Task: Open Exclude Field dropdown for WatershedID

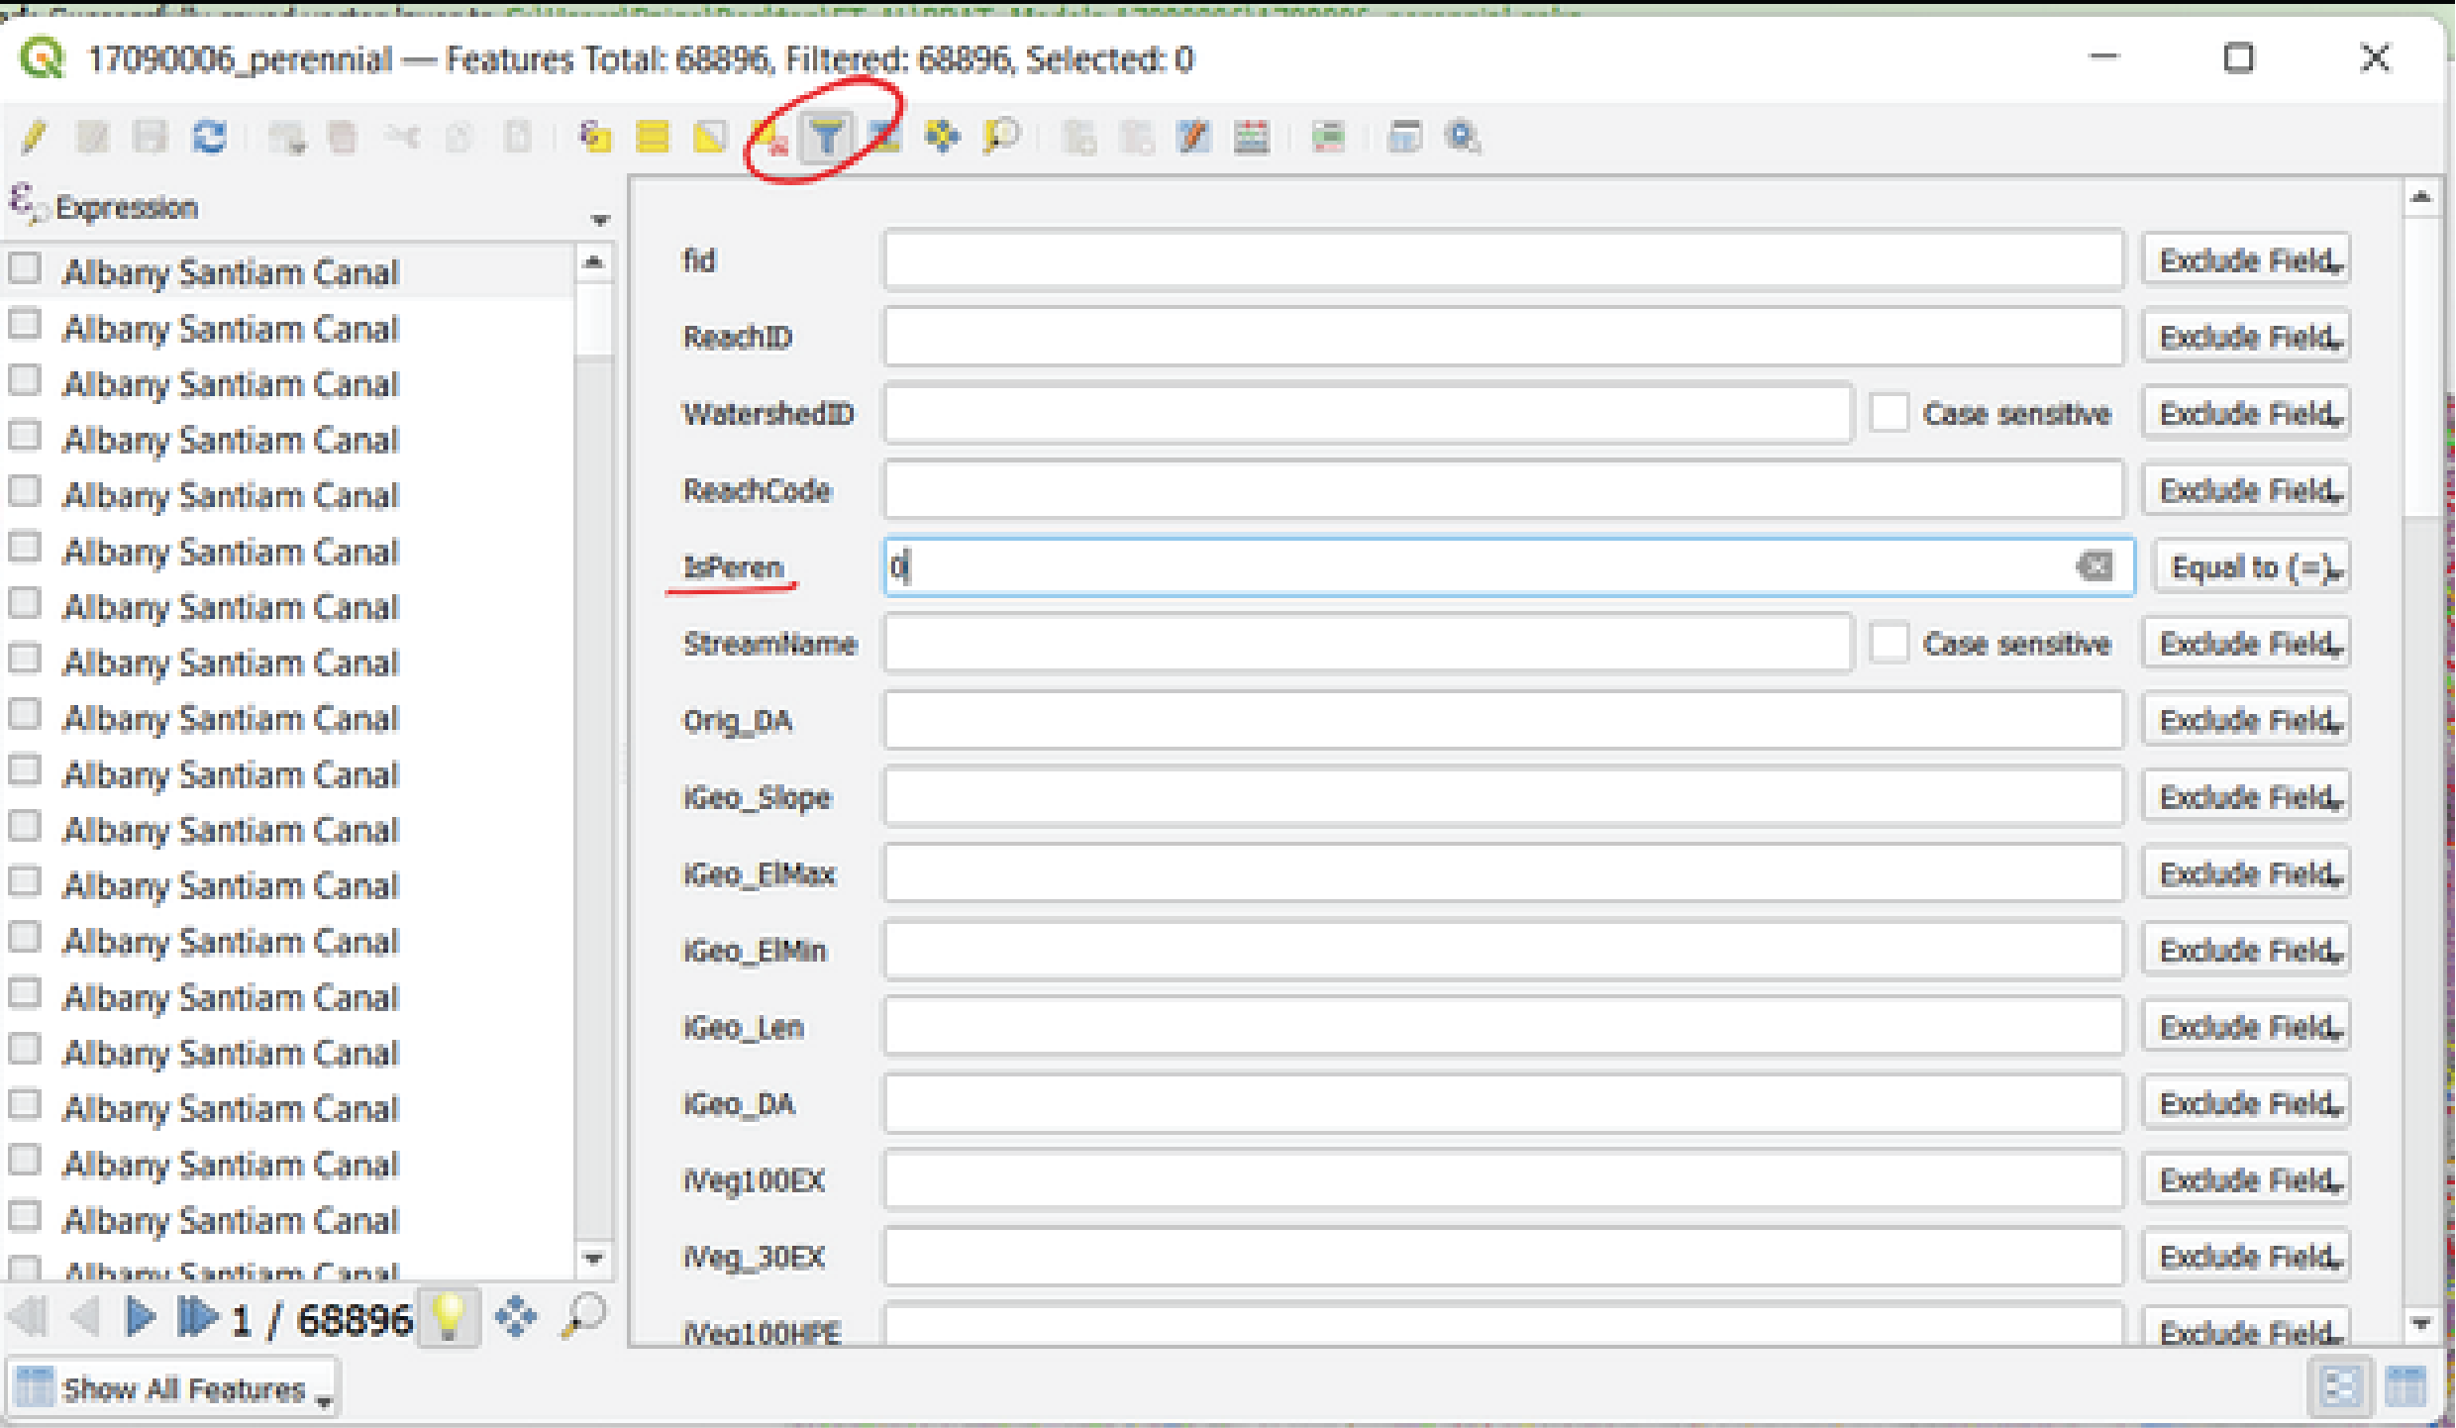Action: tap(2246, 413)
